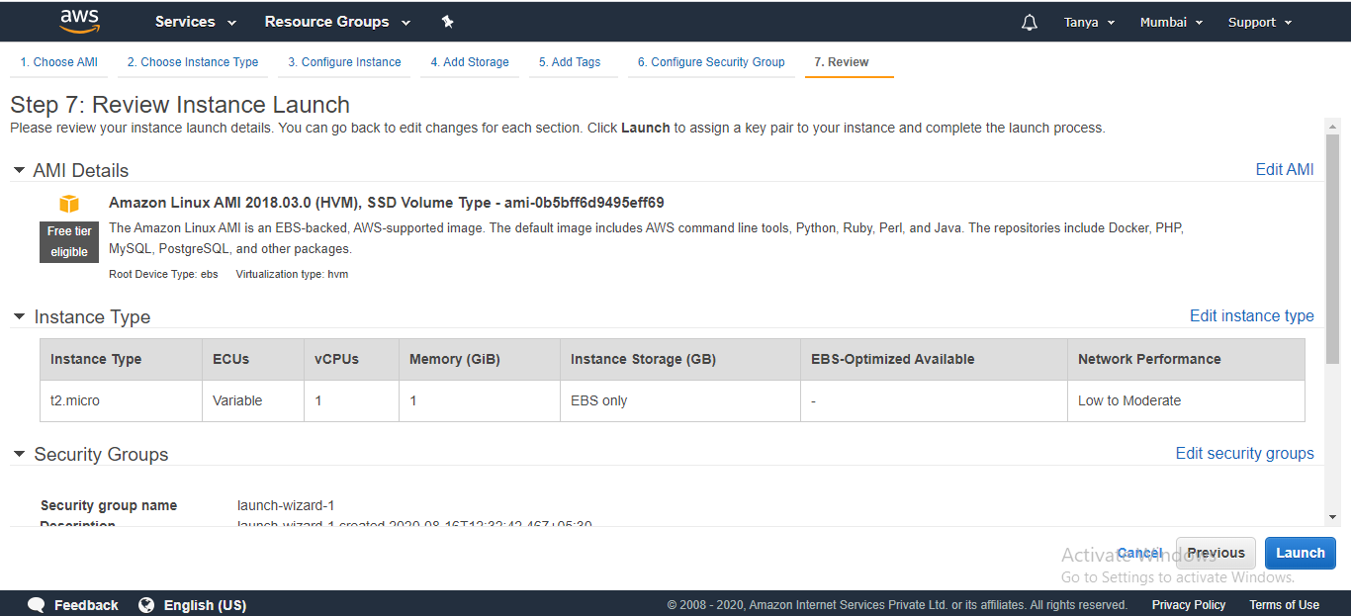Open the Resource Groups dropdown
1351x616 pixels.
click(337, 22)
